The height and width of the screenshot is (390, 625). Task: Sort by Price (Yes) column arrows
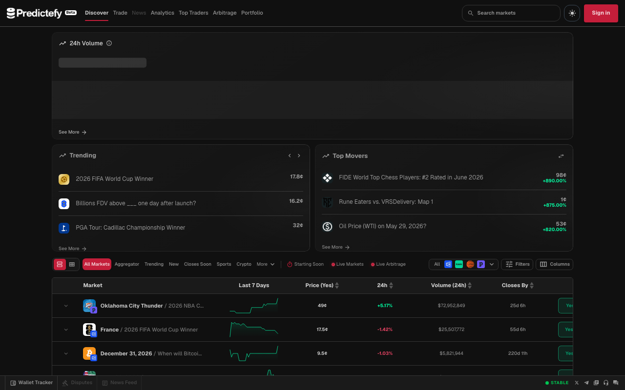[x=337, y=285]
